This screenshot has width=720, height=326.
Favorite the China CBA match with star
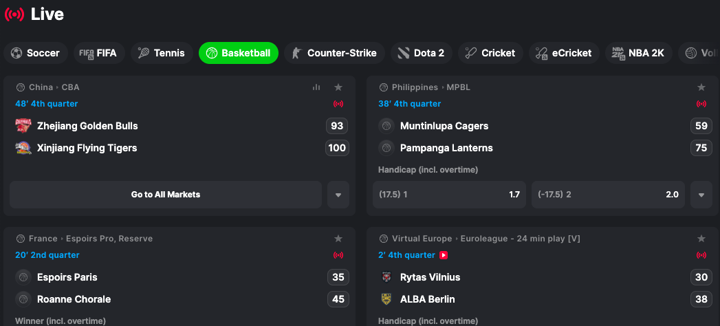tap(338, 87)
